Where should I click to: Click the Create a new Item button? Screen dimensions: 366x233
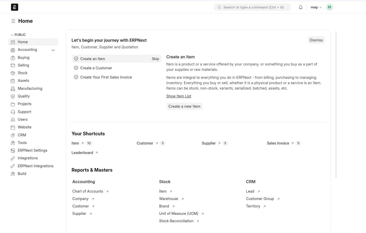184,106
